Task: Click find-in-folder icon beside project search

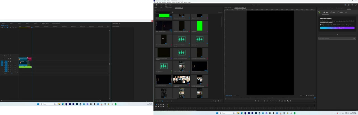Action: point(173,12)
